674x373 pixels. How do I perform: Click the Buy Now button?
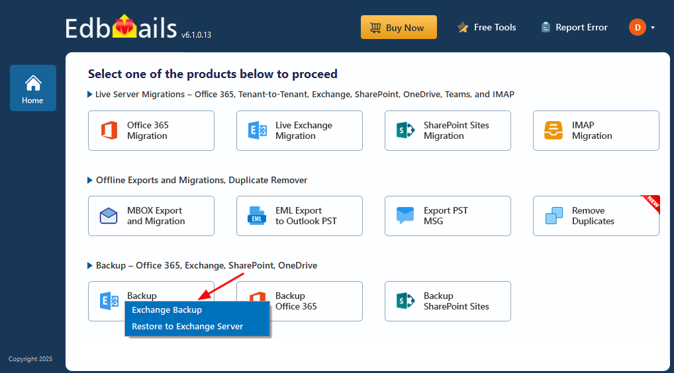point(399,28)
